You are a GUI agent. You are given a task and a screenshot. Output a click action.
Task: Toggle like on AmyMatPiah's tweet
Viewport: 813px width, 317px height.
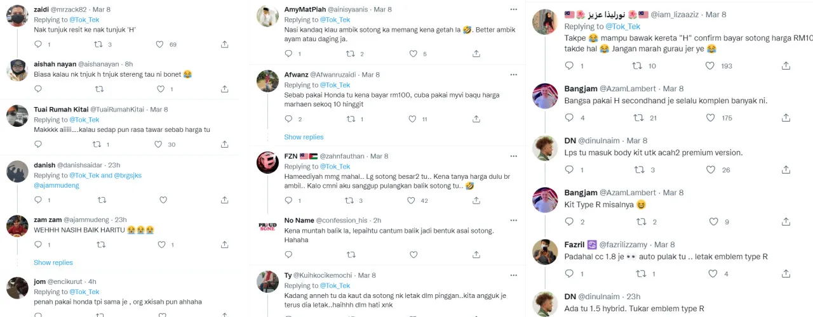click(x=412, y=54)
